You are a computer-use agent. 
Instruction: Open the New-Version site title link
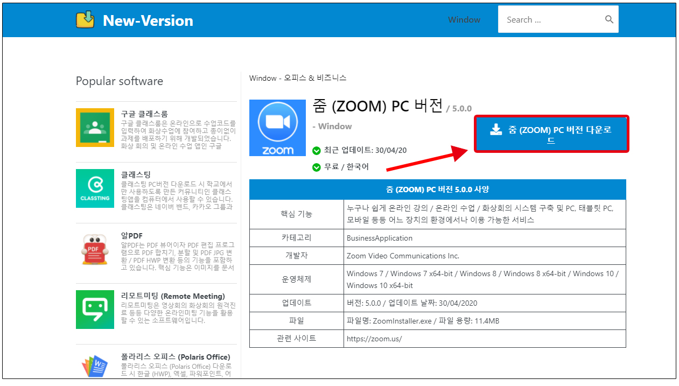(148, 20)
